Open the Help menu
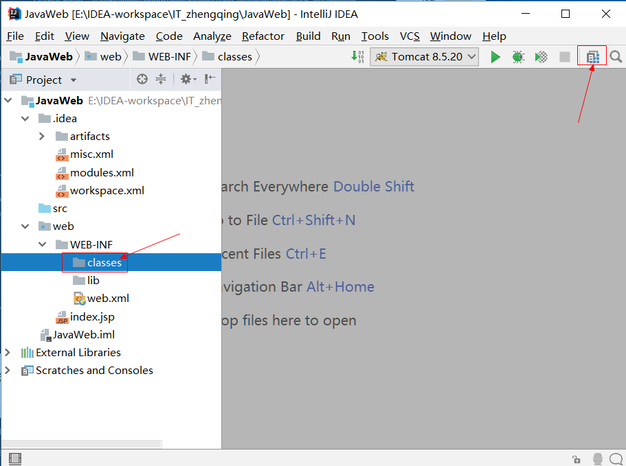 click(x=494, y=36)
